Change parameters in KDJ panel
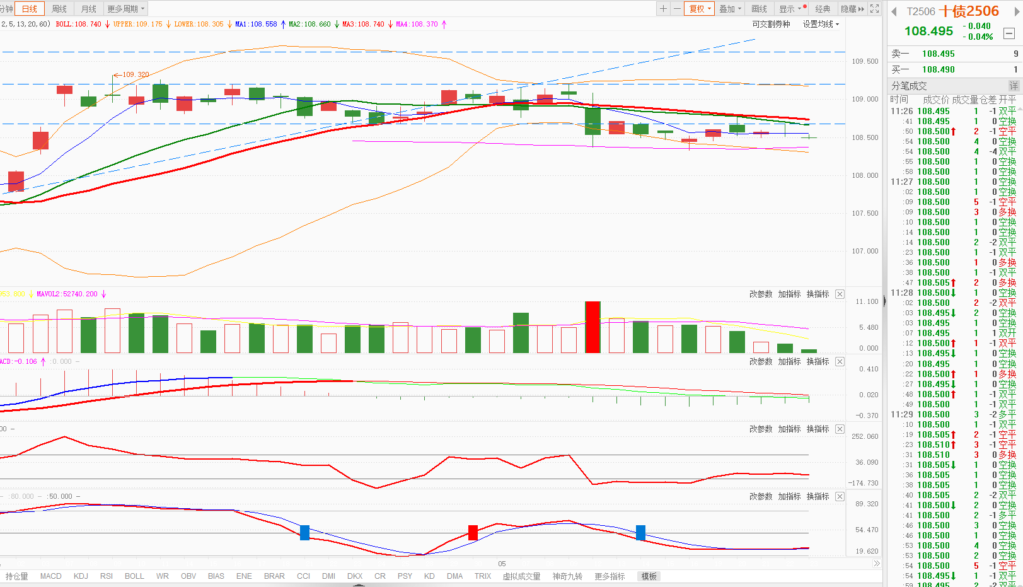The height and width of the screenshot is (587, 1023). (761, 497)
